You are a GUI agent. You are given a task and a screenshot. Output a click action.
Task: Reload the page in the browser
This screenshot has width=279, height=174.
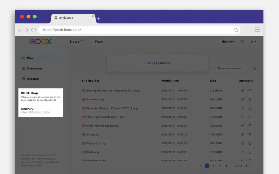tap(34, 30)
